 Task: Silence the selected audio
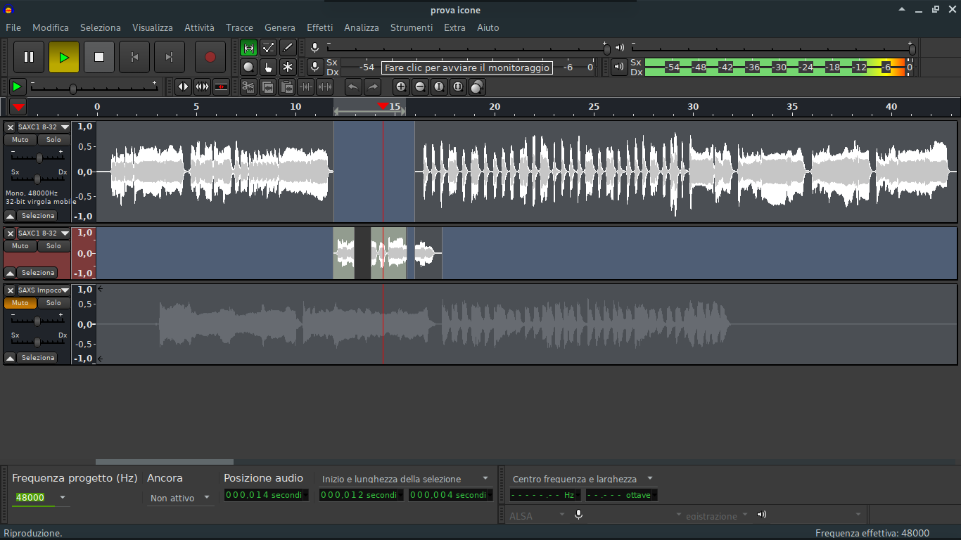324,86
